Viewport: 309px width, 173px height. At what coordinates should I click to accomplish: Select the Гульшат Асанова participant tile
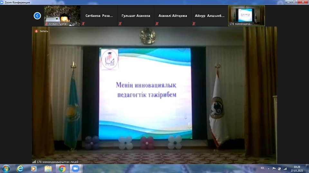(x=136, y=16)
